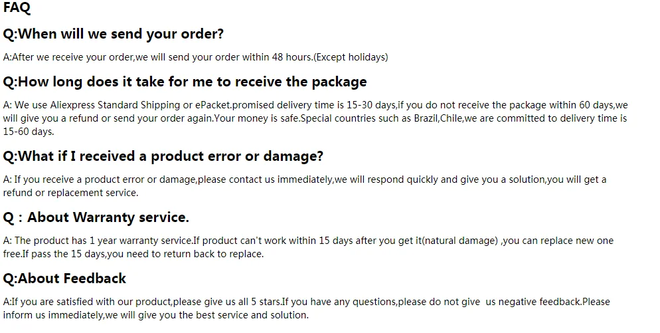The height and width of the screenshot is (333, 660).
Task: Click the '48 hours' text in the first answer
Action: pyautogui.click(x=291, y=57)
